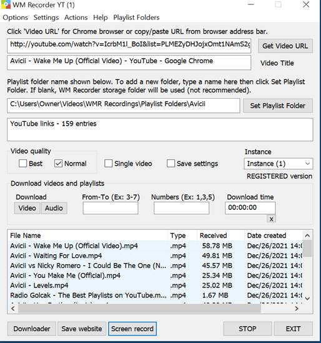
Task: Click the file list horizontal scrollbar thumb
Action: pyautogui.click(x=139, y=309)
